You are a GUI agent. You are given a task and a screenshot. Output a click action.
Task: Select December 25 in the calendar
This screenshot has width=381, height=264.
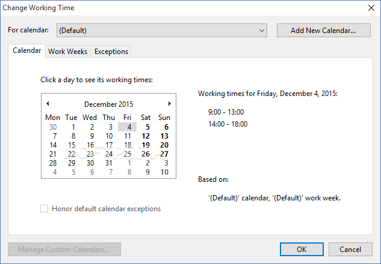(127, 154)
